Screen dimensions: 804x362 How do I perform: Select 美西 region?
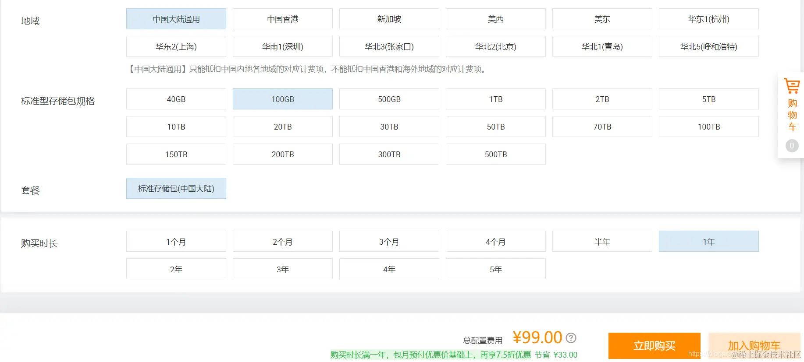coord(496,19)
